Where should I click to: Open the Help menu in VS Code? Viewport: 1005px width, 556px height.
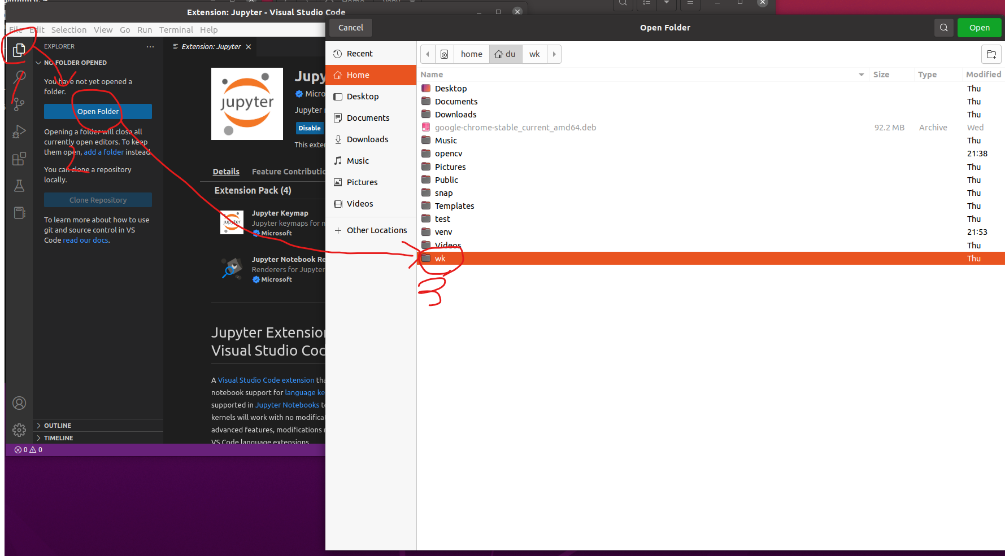pos(208,30)
